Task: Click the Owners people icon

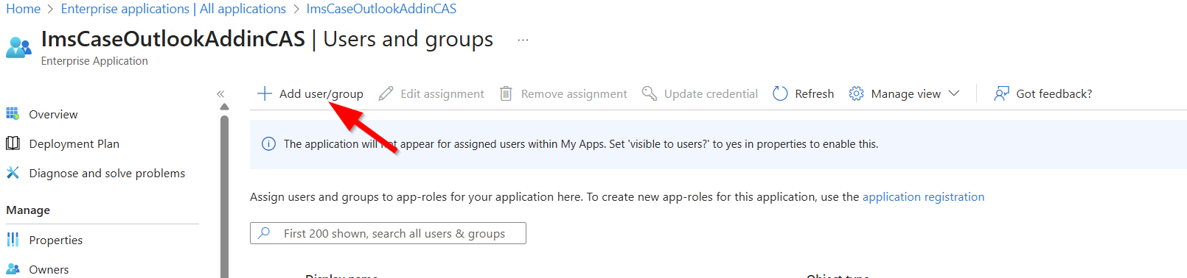Action: point(13,269)
